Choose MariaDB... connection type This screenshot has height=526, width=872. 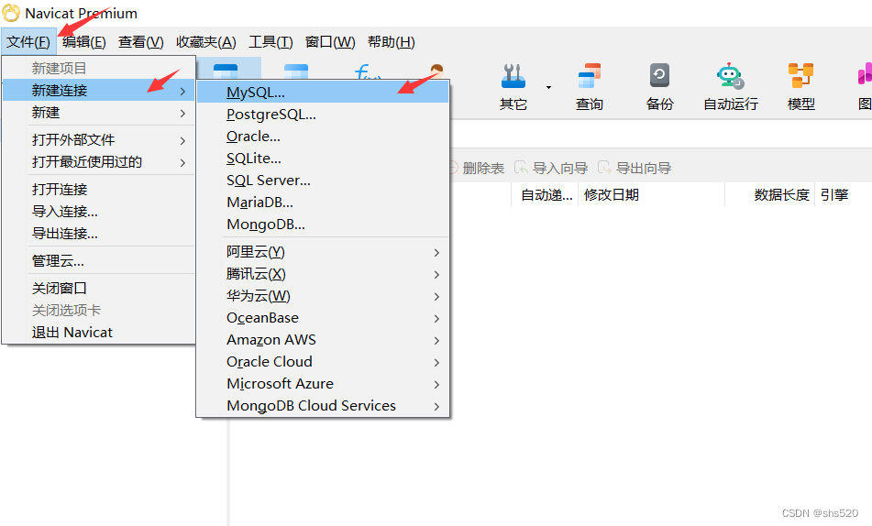[323, 203]
